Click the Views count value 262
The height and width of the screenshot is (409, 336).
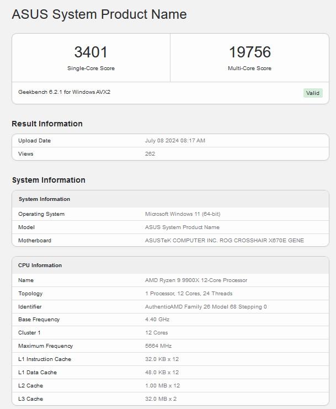click(x=150, y=154)
